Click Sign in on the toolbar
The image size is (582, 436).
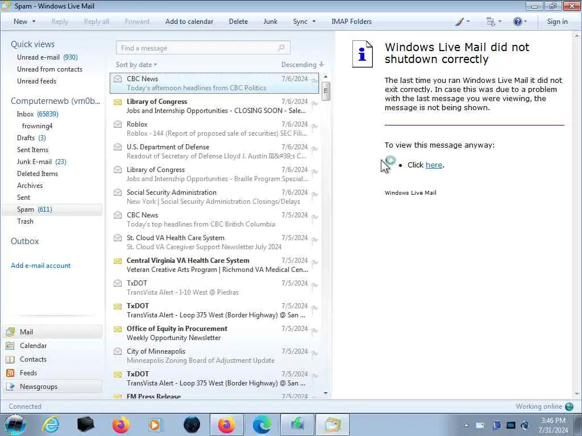click(557, 22)
